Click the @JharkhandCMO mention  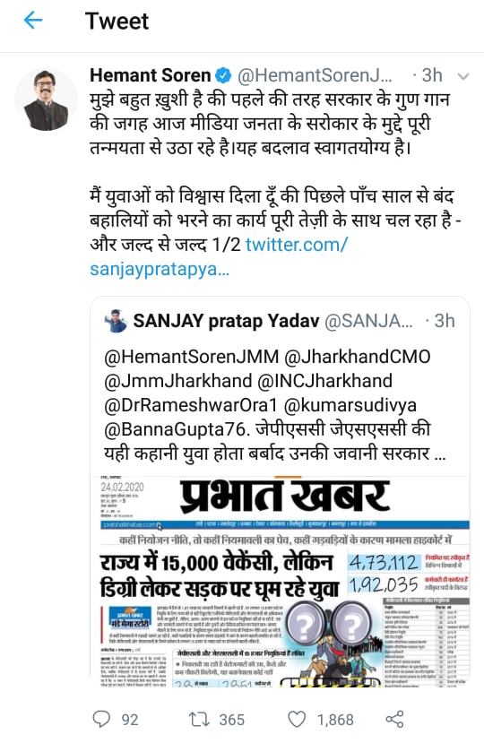click(358, 357)
